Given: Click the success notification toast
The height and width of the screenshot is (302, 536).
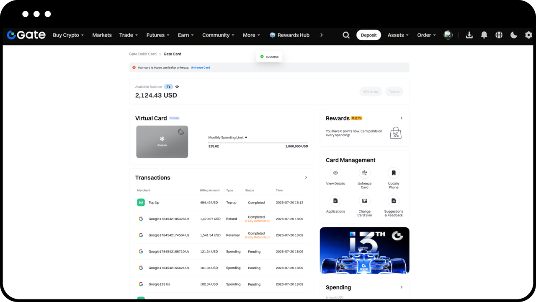Looking at the screenshot, I should pyautogui.click(x=269, y=57).
